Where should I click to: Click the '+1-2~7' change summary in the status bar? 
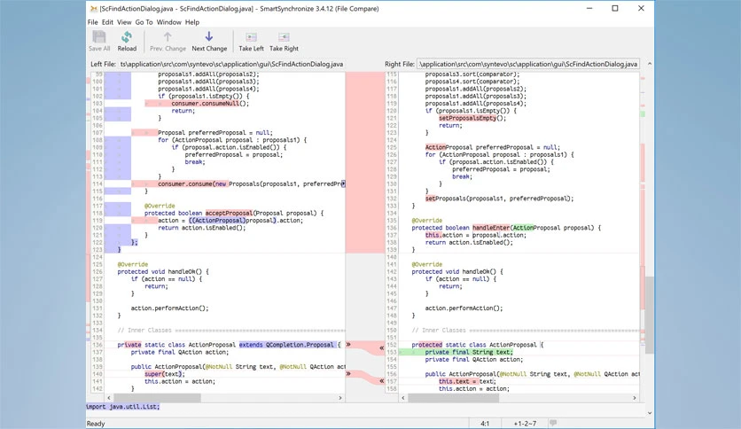(525, 424)
